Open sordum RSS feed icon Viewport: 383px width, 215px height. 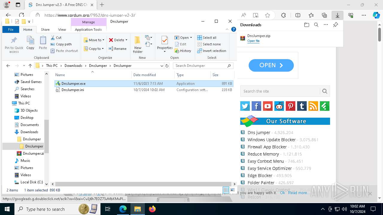coord(313,106)
